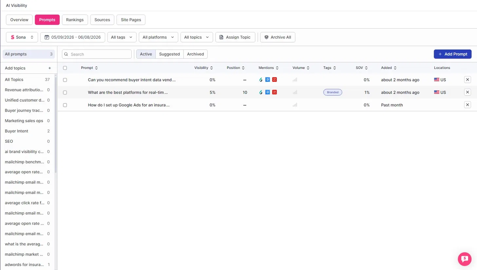Sort by Visibility column
Viewport: 477px width, 270px height.
coord(204,68)
